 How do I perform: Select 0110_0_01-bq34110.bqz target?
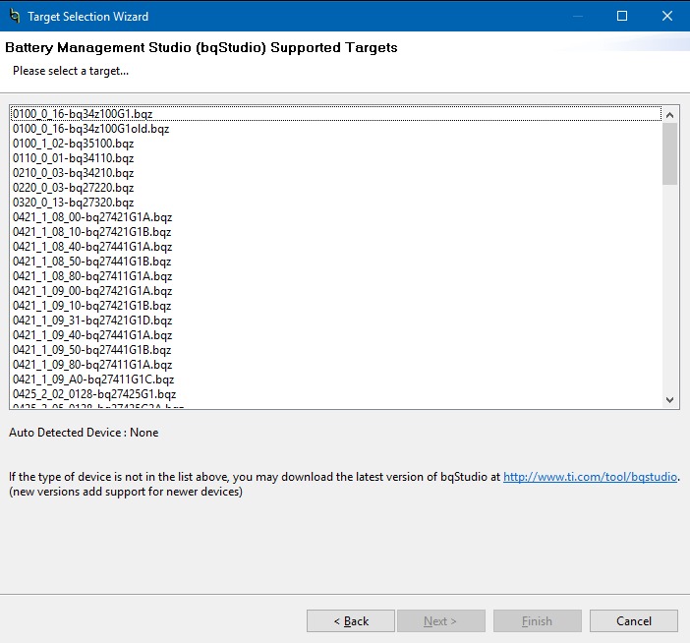click(x=336, y=158)
